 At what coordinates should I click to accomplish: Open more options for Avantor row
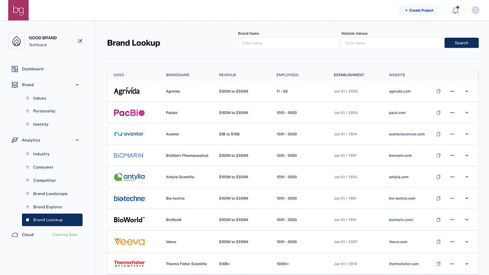click(452, 134)
